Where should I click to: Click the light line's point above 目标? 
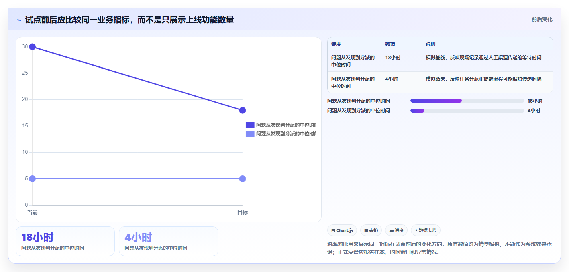point(243,179)
